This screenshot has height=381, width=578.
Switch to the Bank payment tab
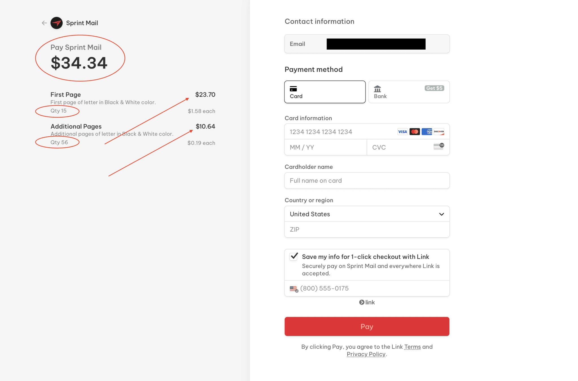408,92
